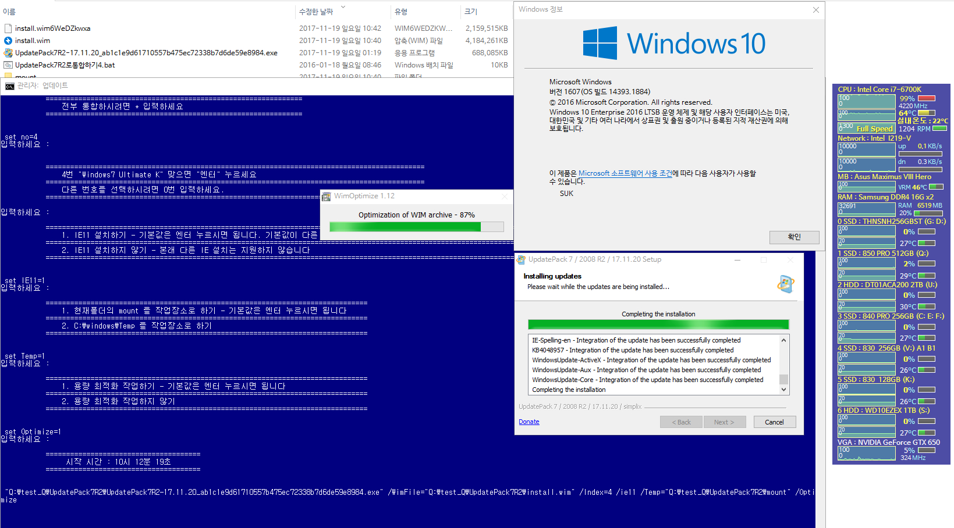
Task: Open Microsoft 소프트웨어 사용 조건 link
Action: 625,173
